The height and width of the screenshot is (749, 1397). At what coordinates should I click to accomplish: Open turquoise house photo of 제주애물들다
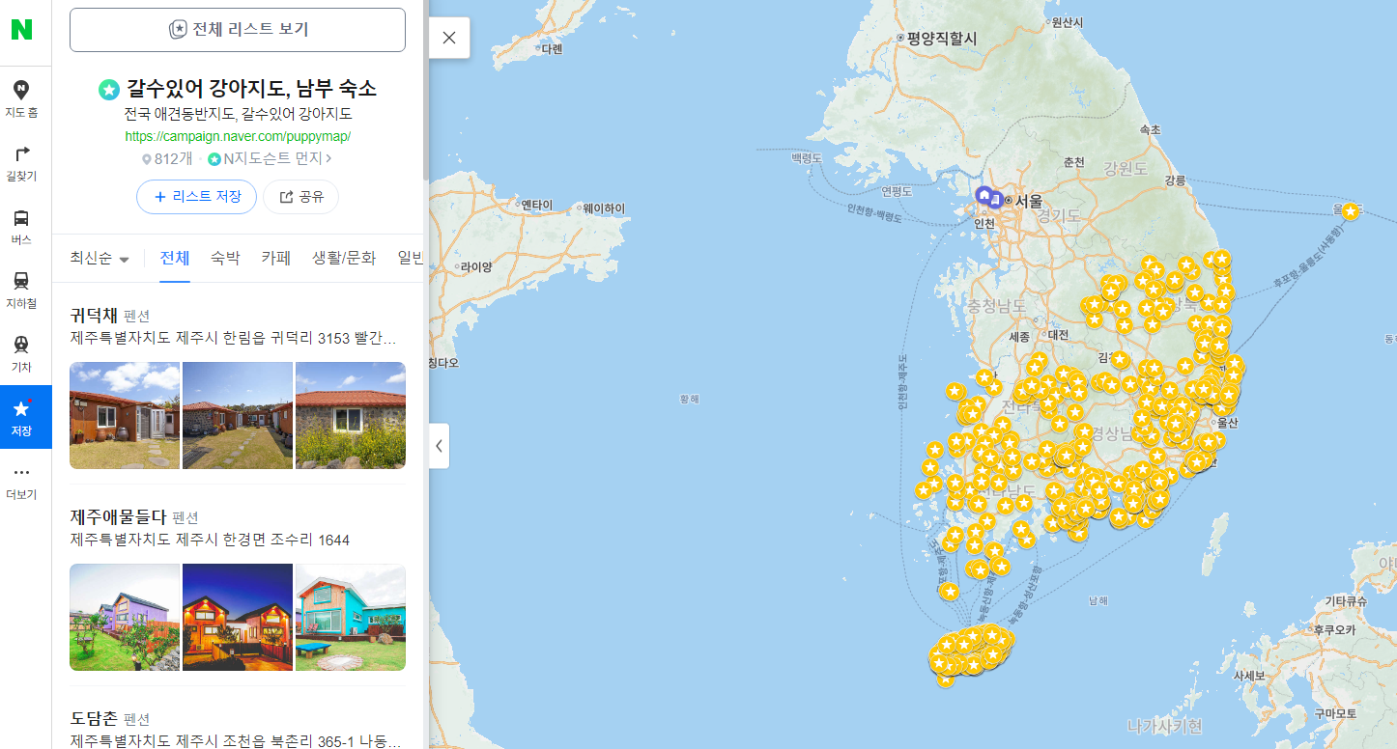351,618
